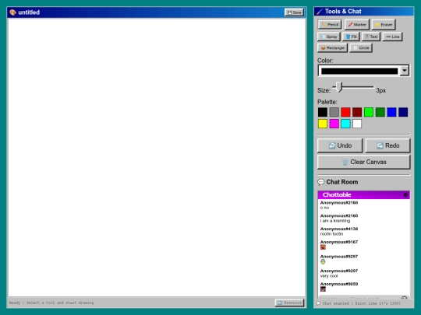Click the black current color preview bar

(359, 71)
